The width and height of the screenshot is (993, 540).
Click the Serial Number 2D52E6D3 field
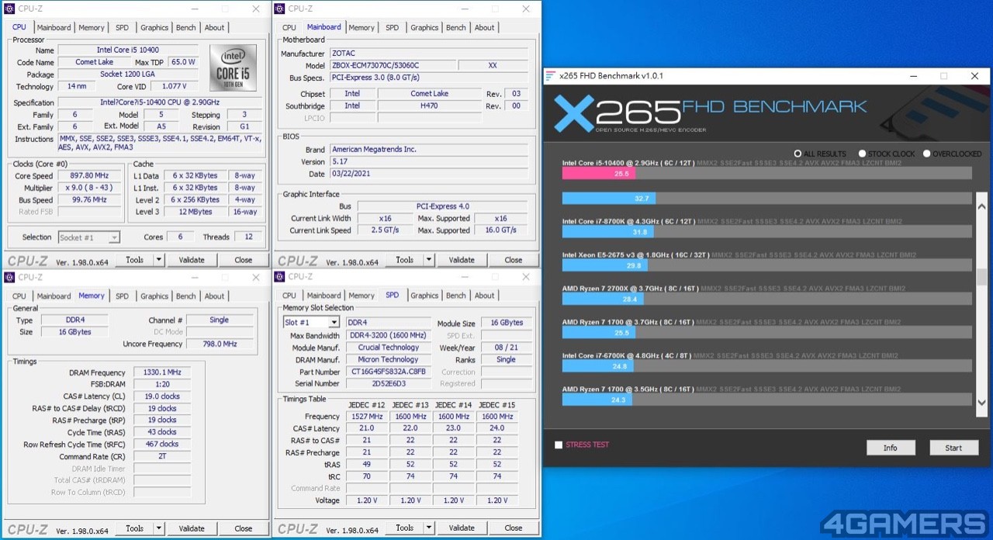coord(388,383)
